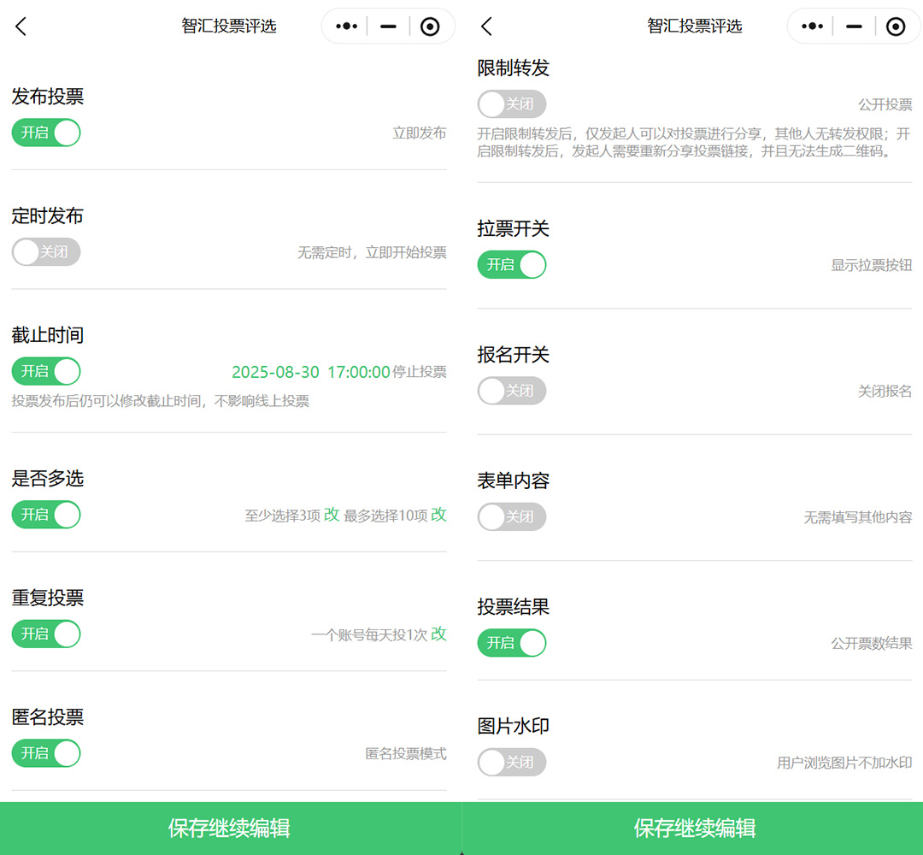Close mini program with left panel circle icon

coord(430,27)
